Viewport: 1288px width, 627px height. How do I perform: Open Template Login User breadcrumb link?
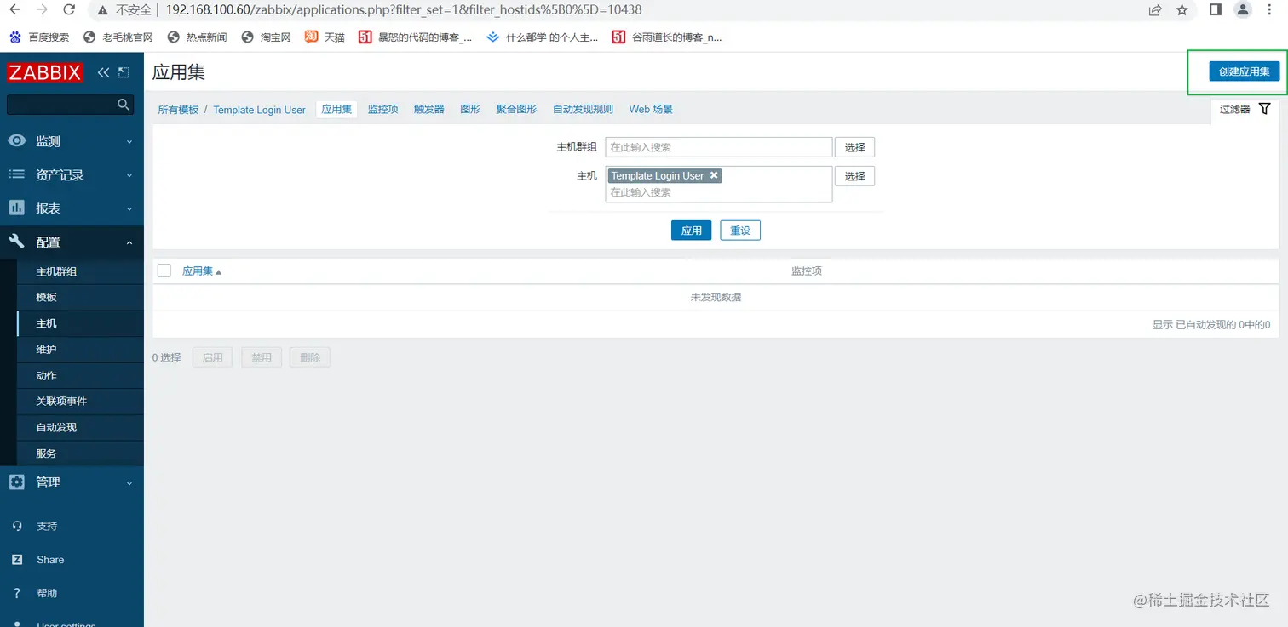coord(259,110)
